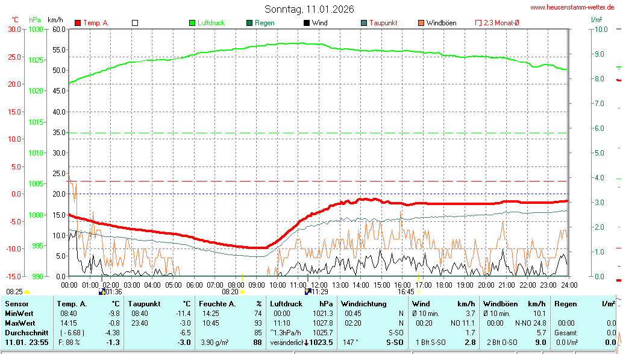Viewport: 623px width, 354px height.
Task: Click the falling pressure arrow beside 1023.5
Action: point(307,343)
